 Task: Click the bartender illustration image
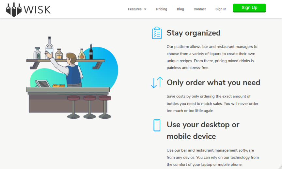coord(72,78)
